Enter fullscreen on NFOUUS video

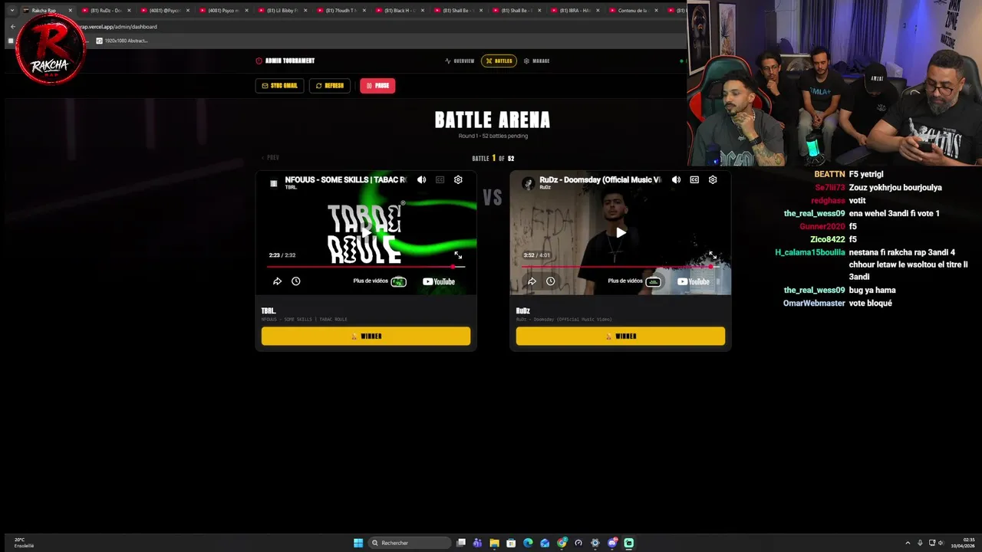(x=458, y=255)
